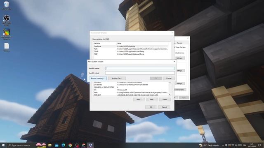The height and width of the screenshot is (148, 264).
Task: Select the NUMBER_OF_PROCESSORS system variable row
Action: (x=131, y=87)
